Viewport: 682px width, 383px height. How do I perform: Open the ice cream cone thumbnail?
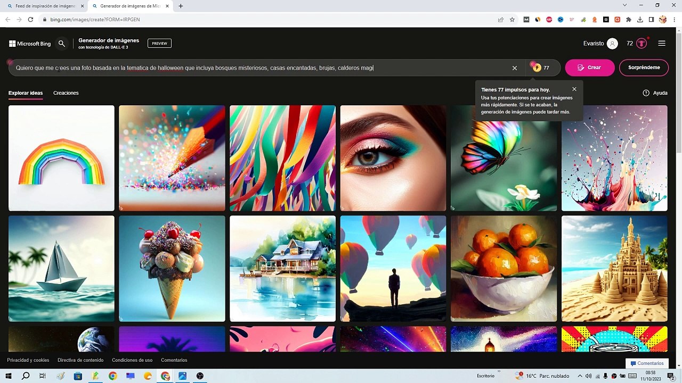tap(172, 269)
